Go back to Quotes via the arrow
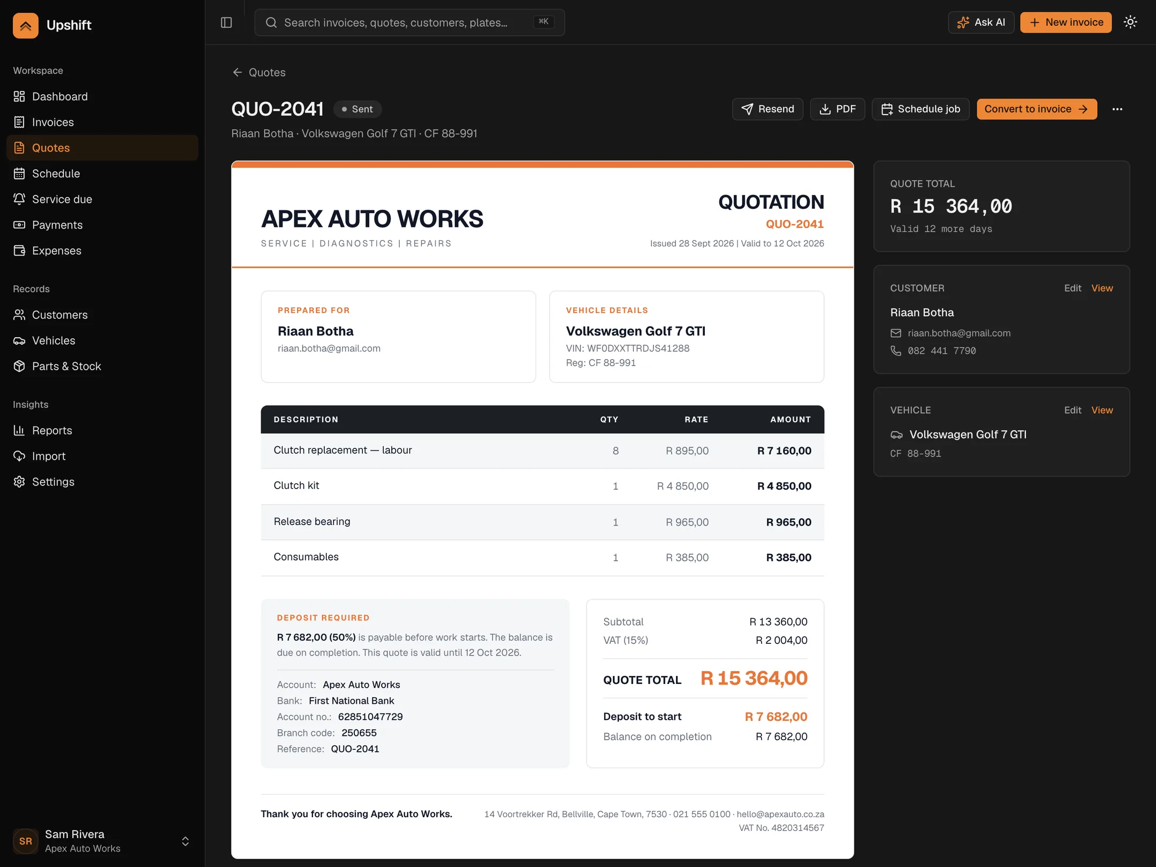The image size is (1156, 867). click(259, 72)
